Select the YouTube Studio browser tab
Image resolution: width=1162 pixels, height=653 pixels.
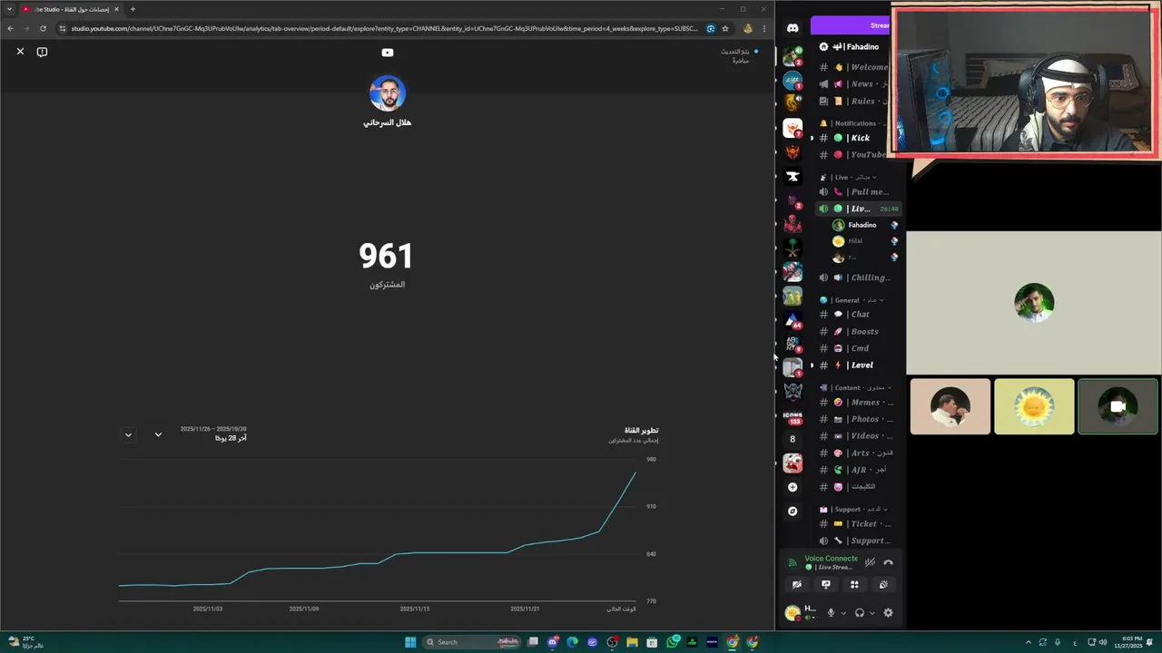[71, 9]
